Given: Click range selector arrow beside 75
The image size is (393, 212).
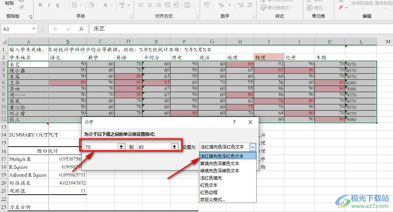Looking at the screenshot, I should point(121,147).
